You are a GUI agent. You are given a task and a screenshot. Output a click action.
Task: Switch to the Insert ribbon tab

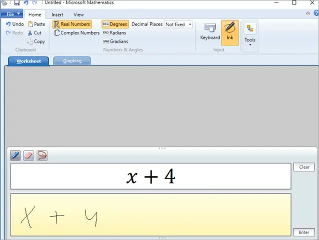pyautogui.click(x=57, y=14)
